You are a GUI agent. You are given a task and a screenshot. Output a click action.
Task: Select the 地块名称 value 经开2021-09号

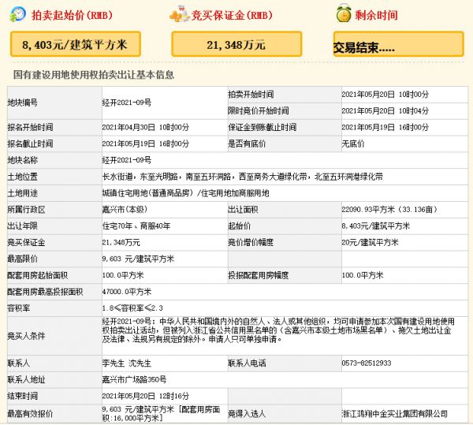(x=127, y=160)
